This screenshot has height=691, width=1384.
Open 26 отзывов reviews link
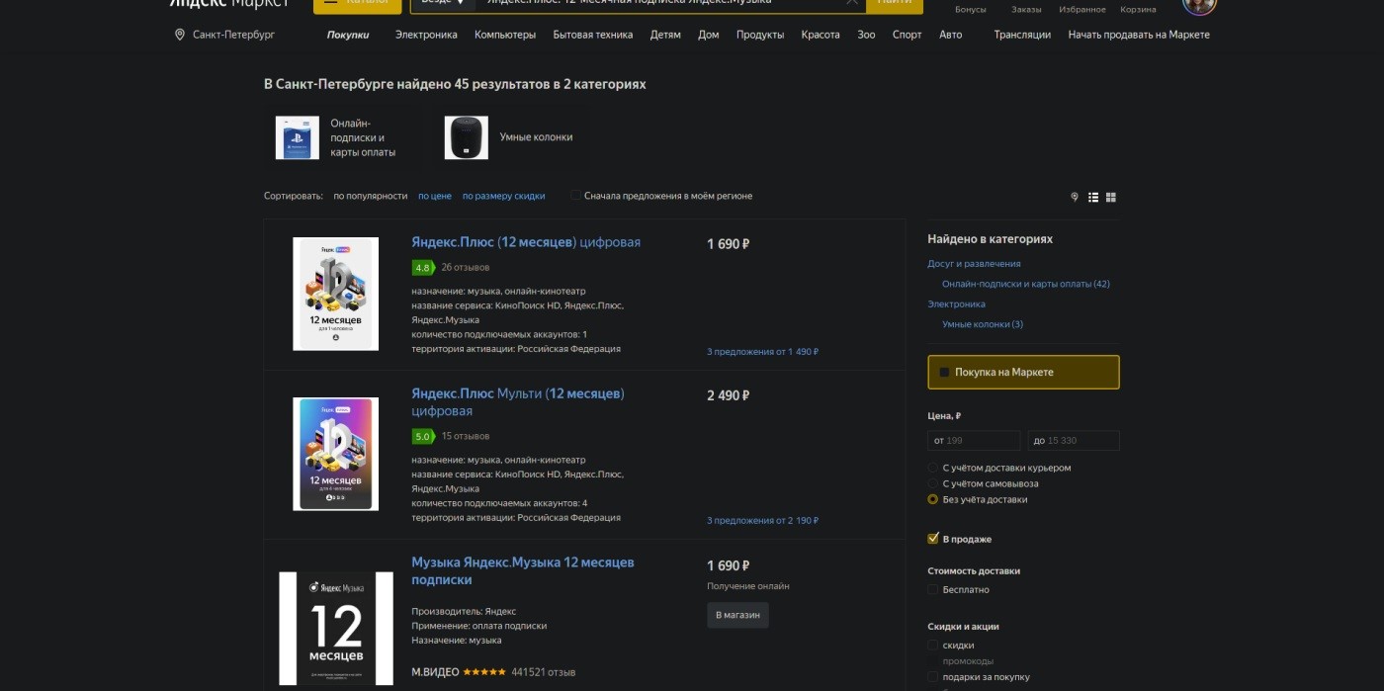[x=466, y=268]
